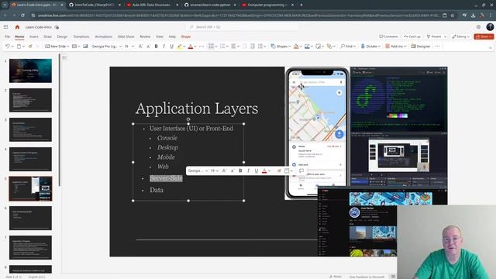Click the PowerPoint home logo icon
The image size is (496, 279).
click(x=17, y=27)
